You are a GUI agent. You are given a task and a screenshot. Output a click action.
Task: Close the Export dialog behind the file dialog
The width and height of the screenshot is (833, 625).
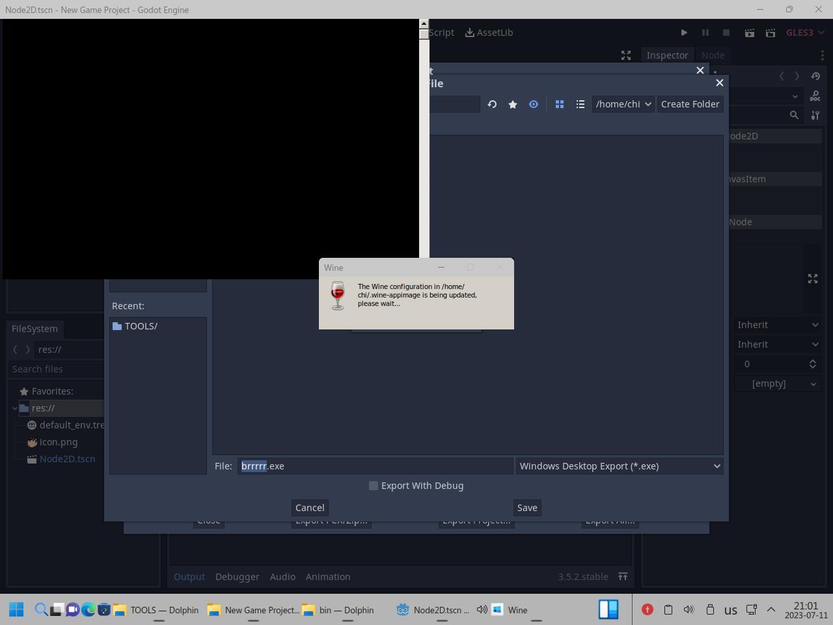(x=700, y=70)
